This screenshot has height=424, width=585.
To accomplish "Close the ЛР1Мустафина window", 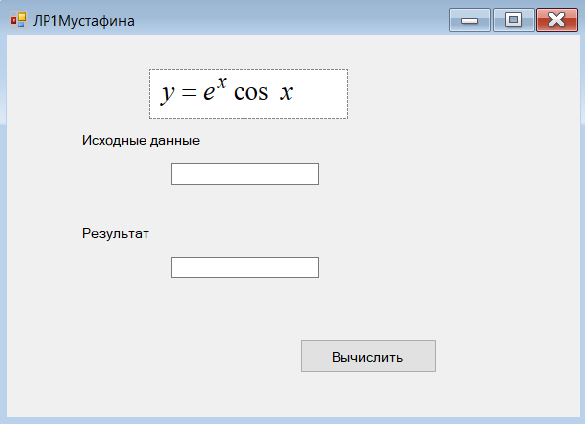I will (557, 20).
